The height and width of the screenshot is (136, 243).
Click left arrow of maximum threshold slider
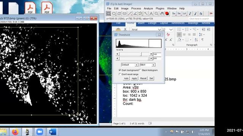tap(117, 59)
